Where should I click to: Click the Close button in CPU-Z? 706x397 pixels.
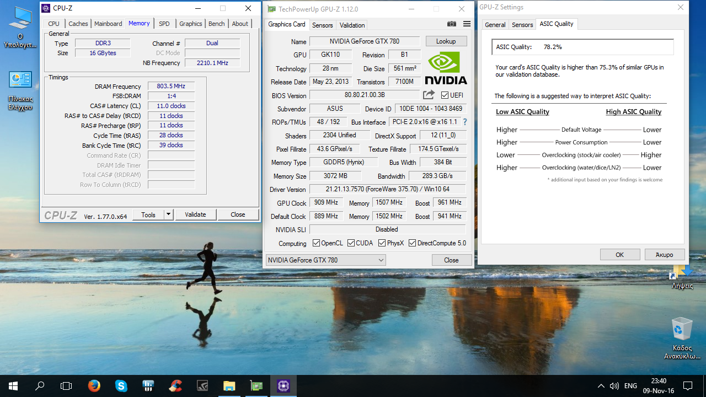tap(238, 215)
